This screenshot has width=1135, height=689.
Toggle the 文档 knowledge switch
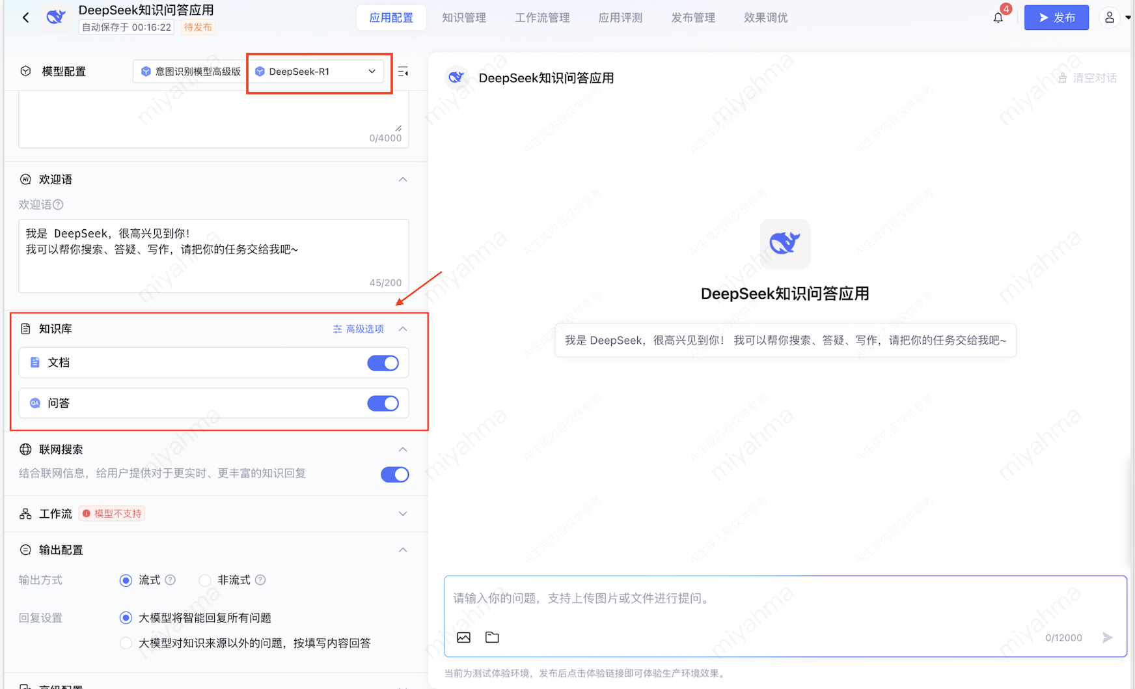point(383,363)
